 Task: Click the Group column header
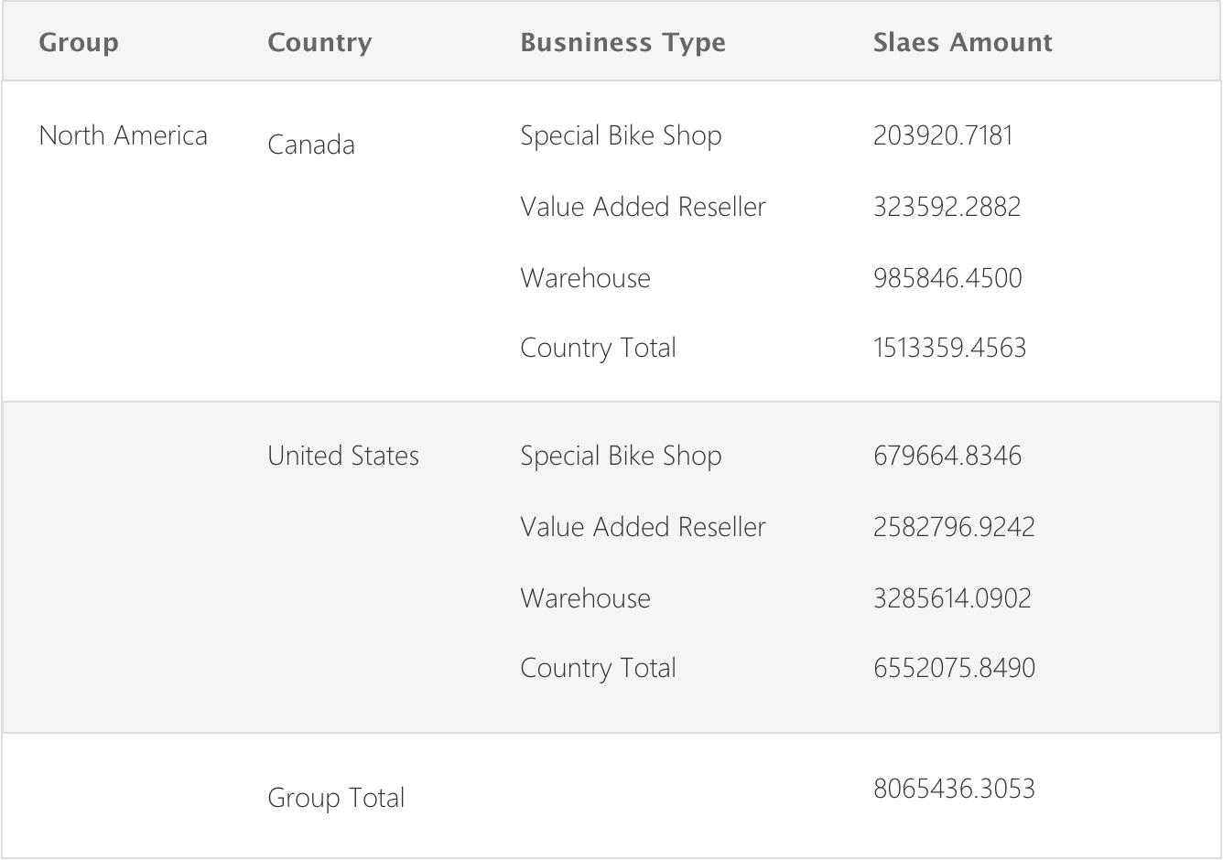click(79, 43)
